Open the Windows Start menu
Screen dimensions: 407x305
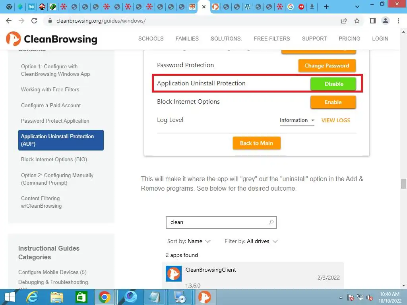tap(10, 297)
